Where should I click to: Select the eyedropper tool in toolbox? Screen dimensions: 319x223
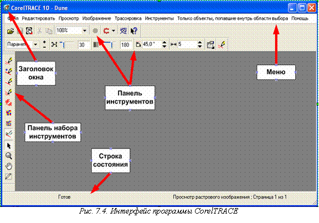click(x=8, y=177)
